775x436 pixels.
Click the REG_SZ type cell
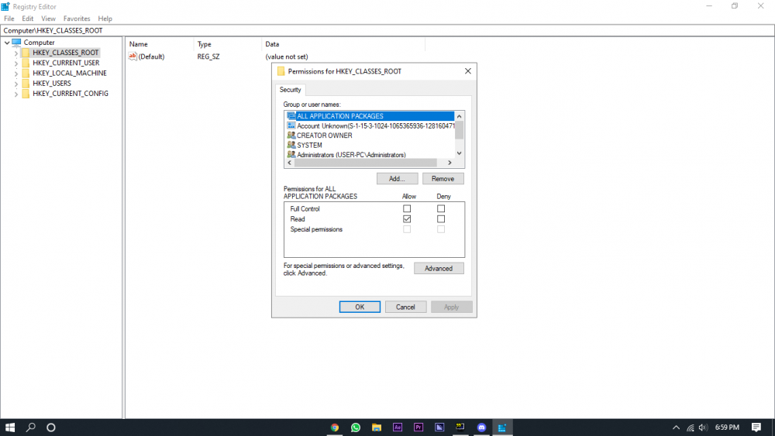click(x=208, y=57)
